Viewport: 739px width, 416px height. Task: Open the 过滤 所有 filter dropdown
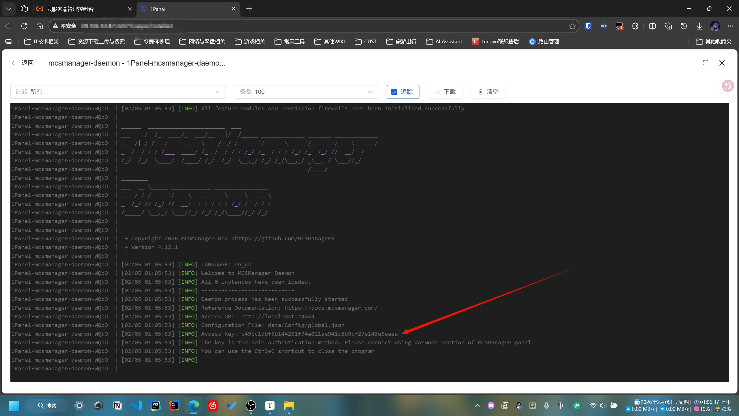click(118, 92)
